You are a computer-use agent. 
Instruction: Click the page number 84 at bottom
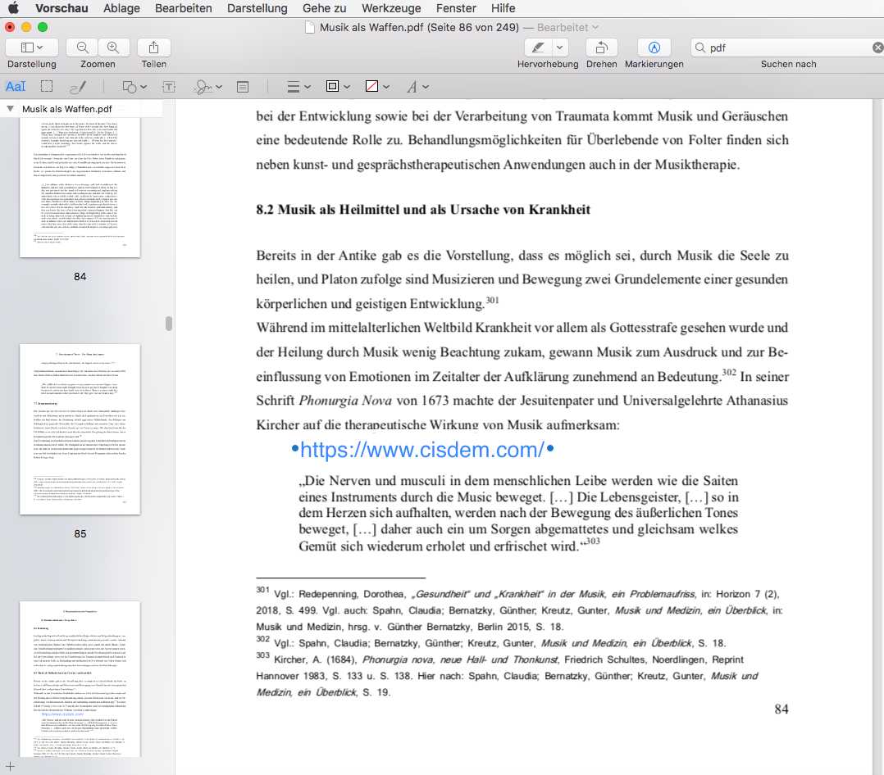pos(781,709)
